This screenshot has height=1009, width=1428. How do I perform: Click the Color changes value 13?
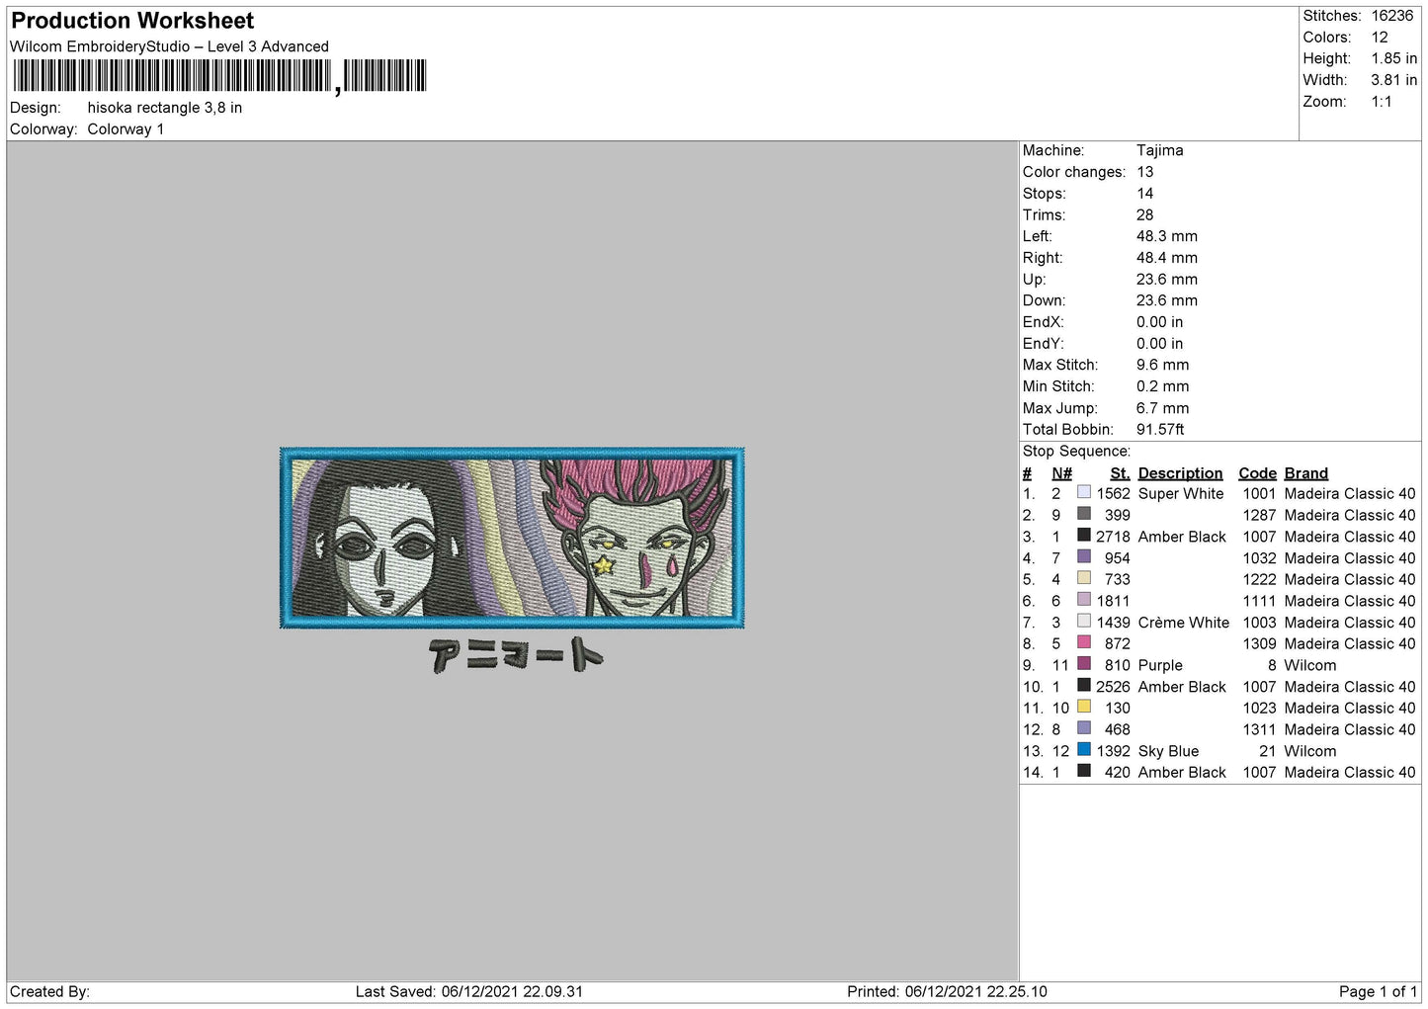(x=1144, y=172)
